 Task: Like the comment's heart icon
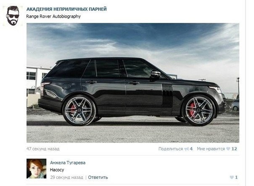coord(232,177)
